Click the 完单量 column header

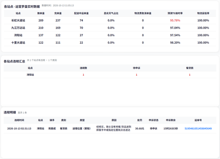point(58,13)
